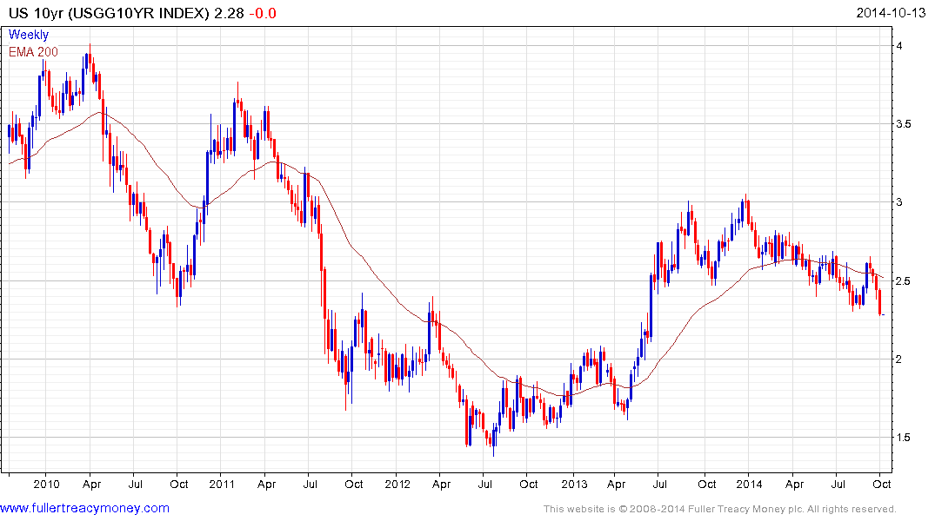Open the www.fullertreacymoney.com link
935x521 pixels.
pyautogui.click(x=84, y=508)
